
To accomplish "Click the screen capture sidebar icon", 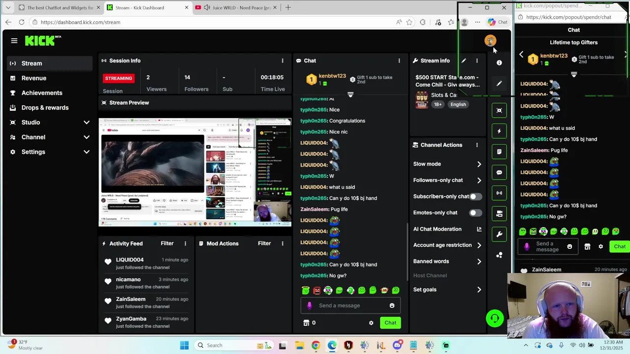I will point(499,110).
